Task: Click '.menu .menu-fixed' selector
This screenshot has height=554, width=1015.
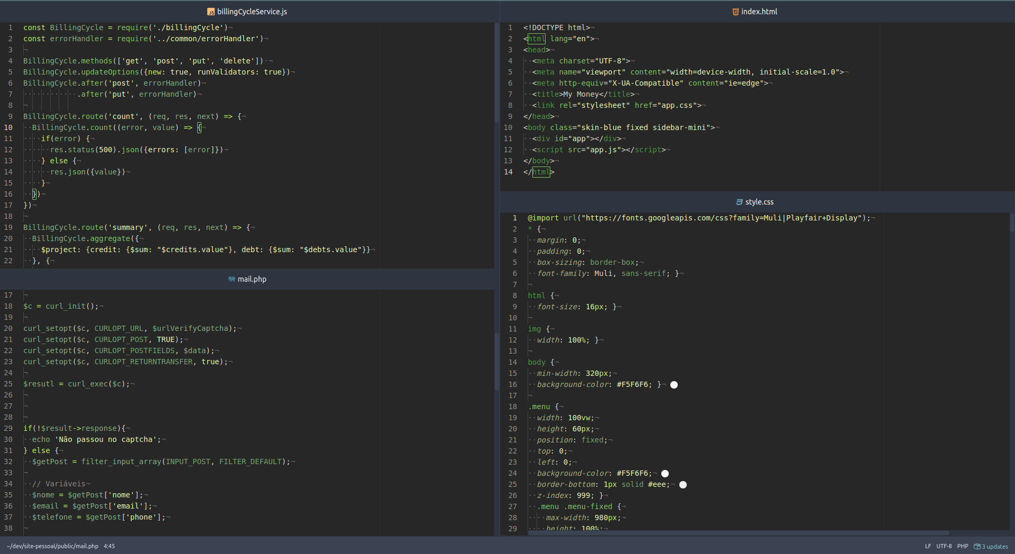Action: click(x=574, y=506)
